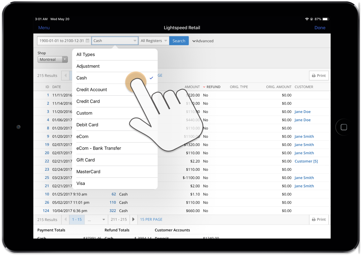
Task: Sort by the CUSTOMER column header
Action: 304,87
